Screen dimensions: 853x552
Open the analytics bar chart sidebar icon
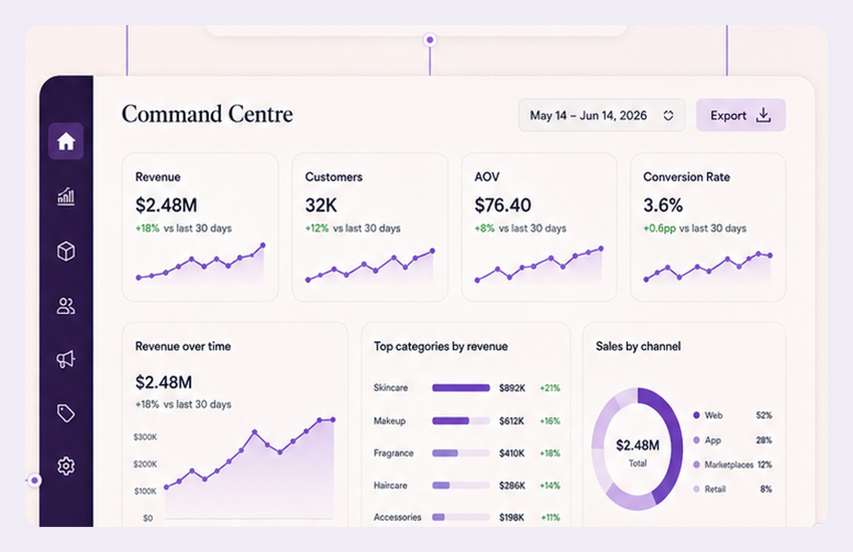(66, 196)
